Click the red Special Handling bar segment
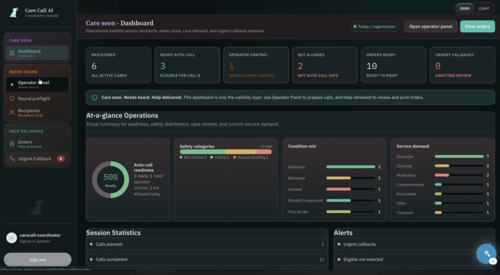 tap(264, 152)
